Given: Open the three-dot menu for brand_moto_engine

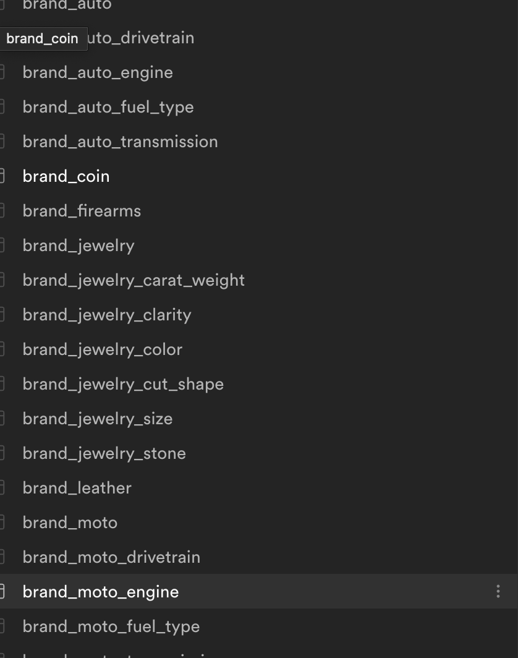Looking at the screenshot, I should (498, 592).
